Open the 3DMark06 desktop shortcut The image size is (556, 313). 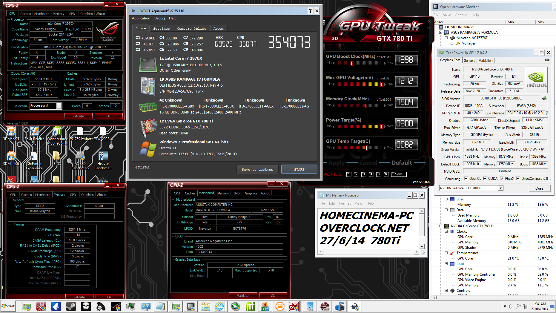11,158
